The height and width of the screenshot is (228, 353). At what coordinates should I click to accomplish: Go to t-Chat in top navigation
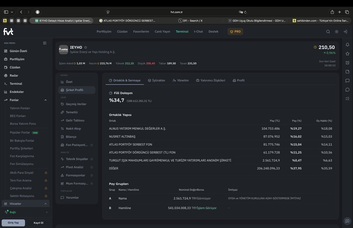(x=199, y=31)
